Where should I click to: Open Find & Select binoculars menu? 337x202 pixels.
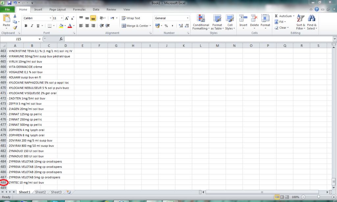click(312, 22)
